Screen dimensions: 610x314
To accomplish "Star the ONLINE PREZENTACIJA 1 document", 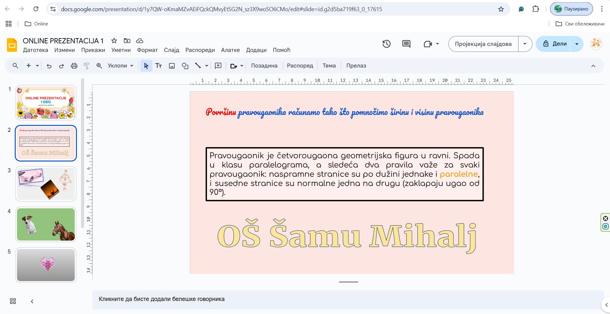I will pyautogui.click(x=114, y=41).
